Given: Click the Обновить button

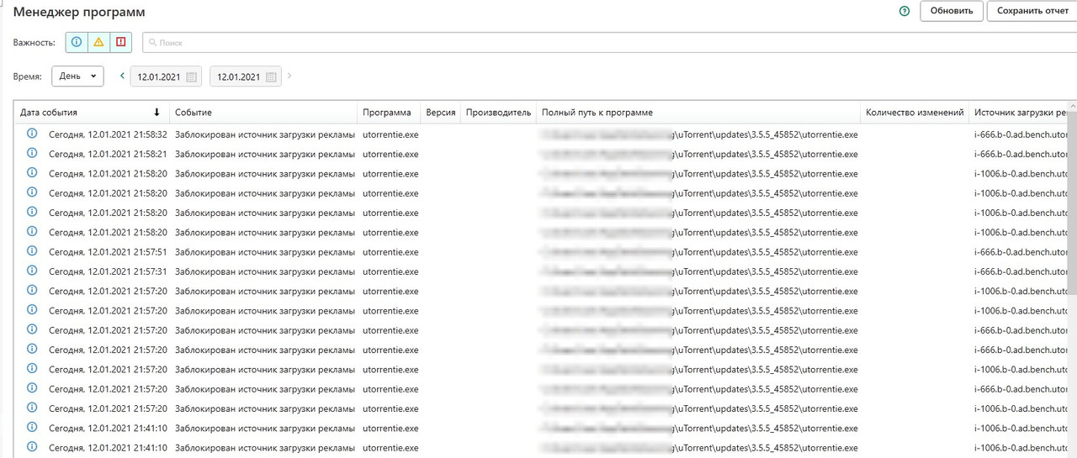Looking at the screenshot, I should (952, 11).
